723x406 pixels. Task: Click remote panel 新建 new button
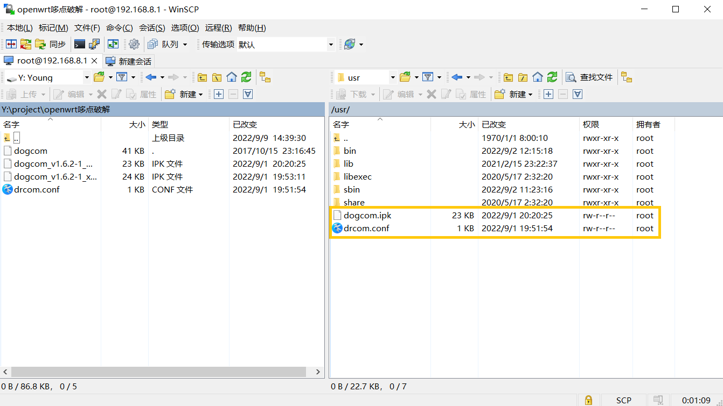(x=514, y=94)
